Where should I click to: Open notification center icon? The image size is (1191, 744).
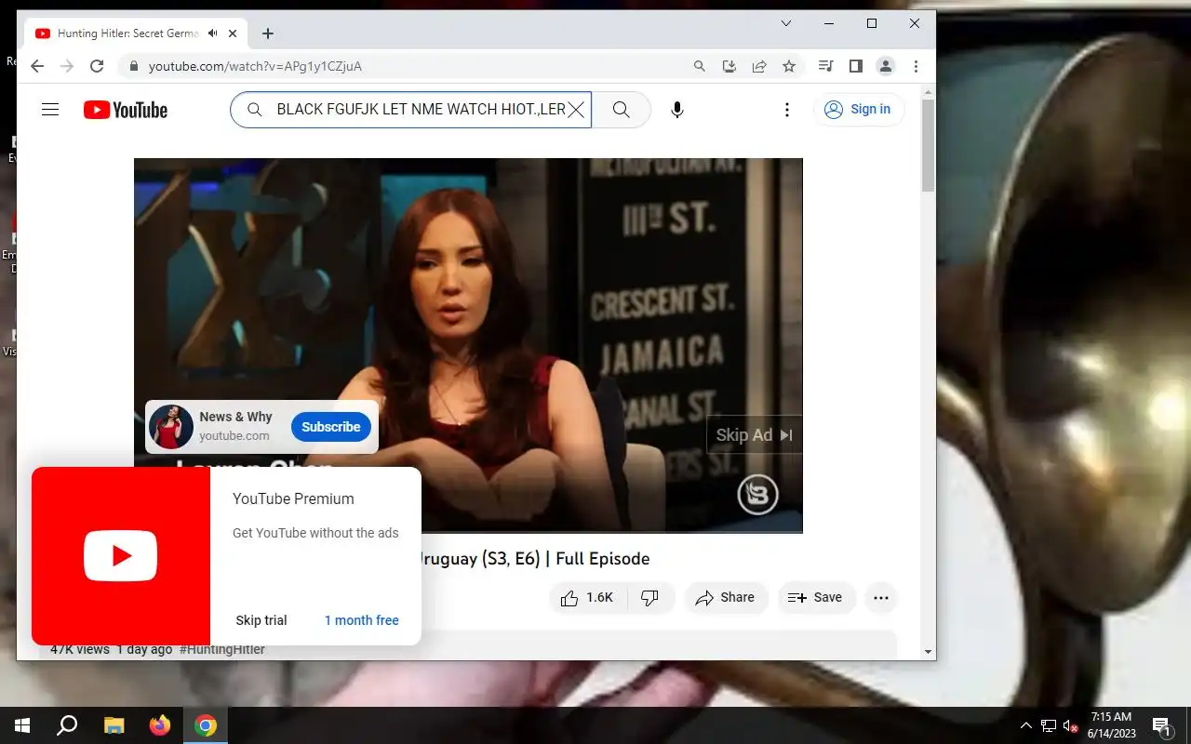pos(1161,725)
